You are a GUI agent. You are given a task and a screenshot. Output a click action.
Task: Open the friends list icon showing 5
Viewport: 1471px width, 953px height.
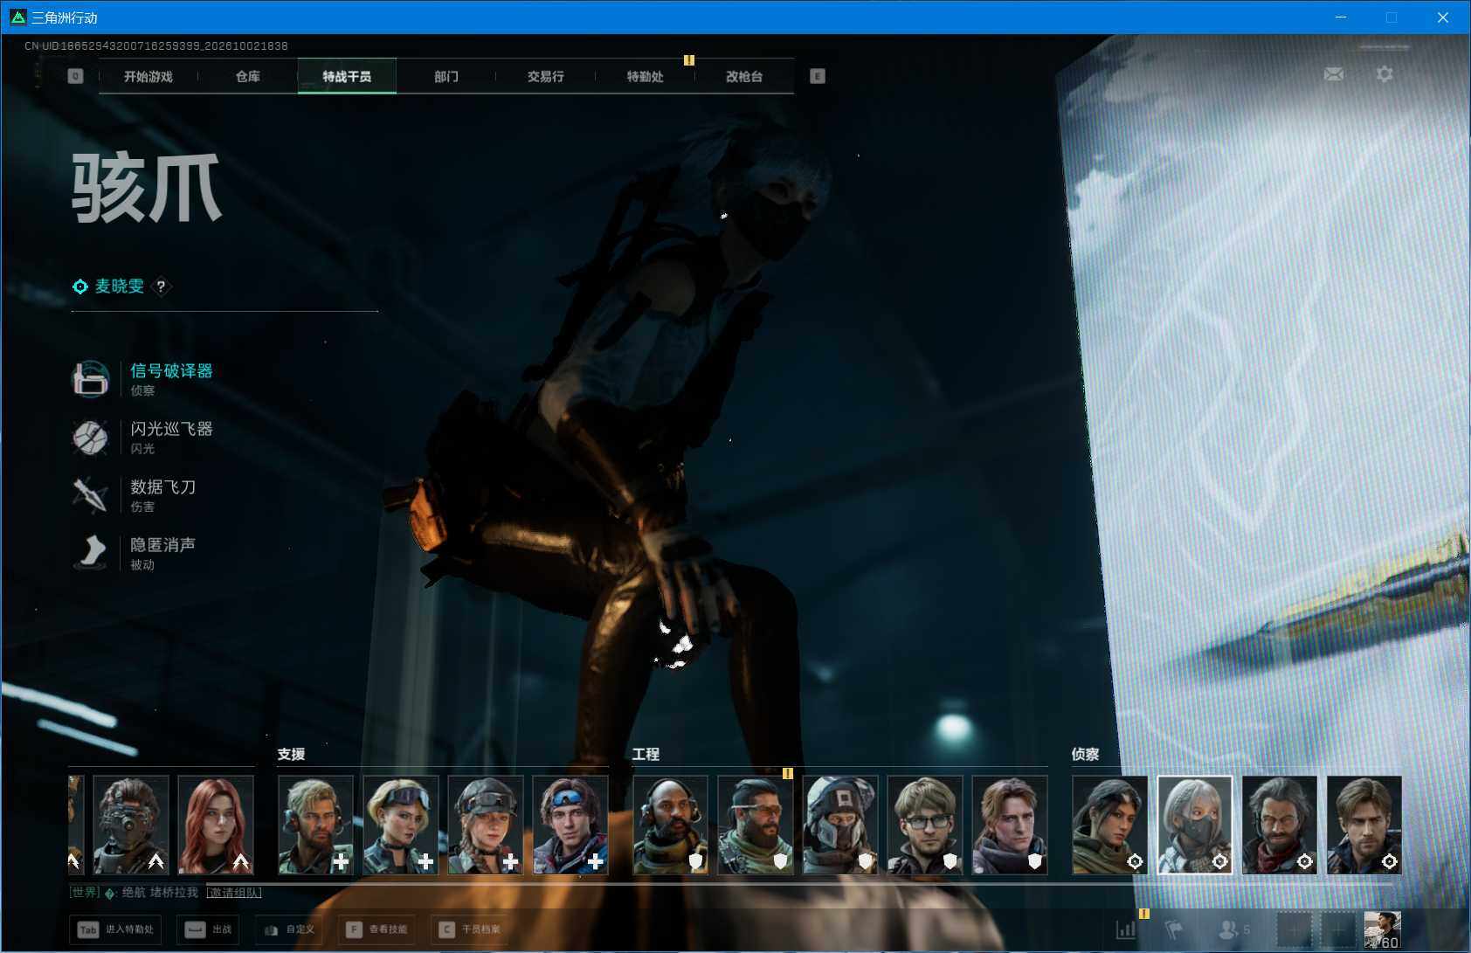(1233, 929)
